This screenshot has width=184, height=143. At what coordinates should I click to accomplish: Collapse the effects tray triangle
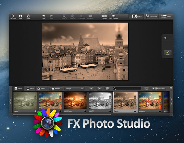point(171,88)
